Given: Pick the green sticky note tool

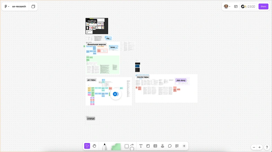Looking at the screenshot, I should pyautogui.click(x=116, y=147).
